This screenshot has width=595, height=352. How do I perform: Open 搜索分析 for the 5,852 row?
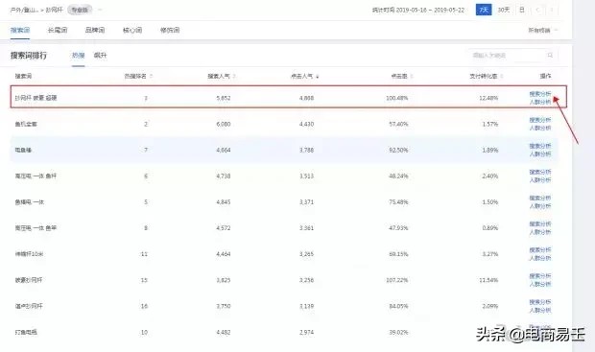540,94
